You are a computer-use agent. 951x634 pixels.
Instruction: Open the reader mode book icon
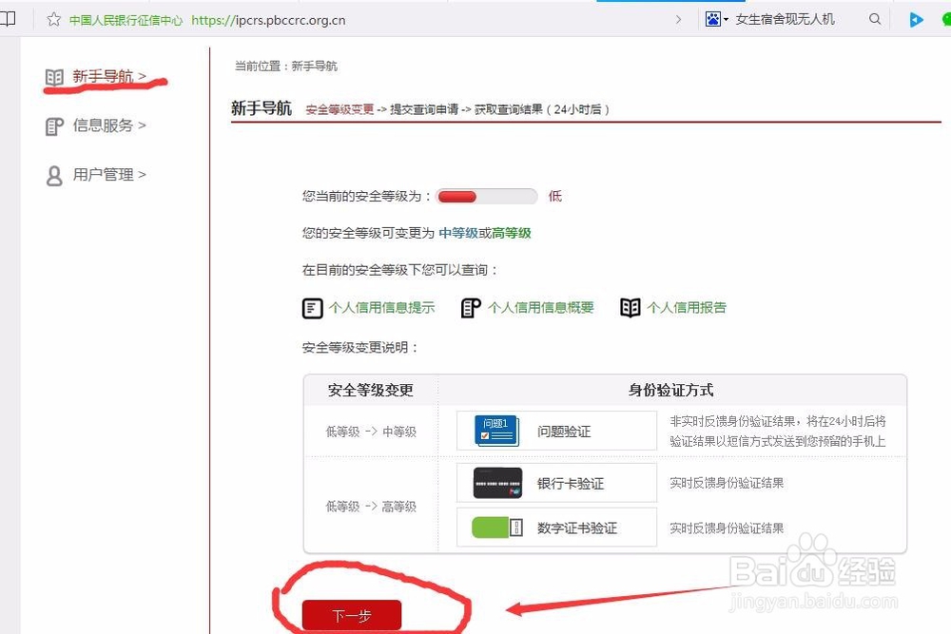(x=8, y=19)
